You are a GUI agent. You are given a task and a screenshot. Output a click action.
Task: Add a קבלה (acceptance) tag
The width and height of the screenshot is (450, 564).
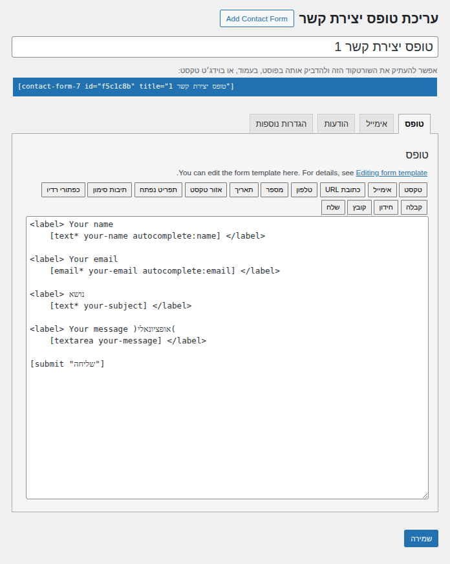(x=414, y=207)
